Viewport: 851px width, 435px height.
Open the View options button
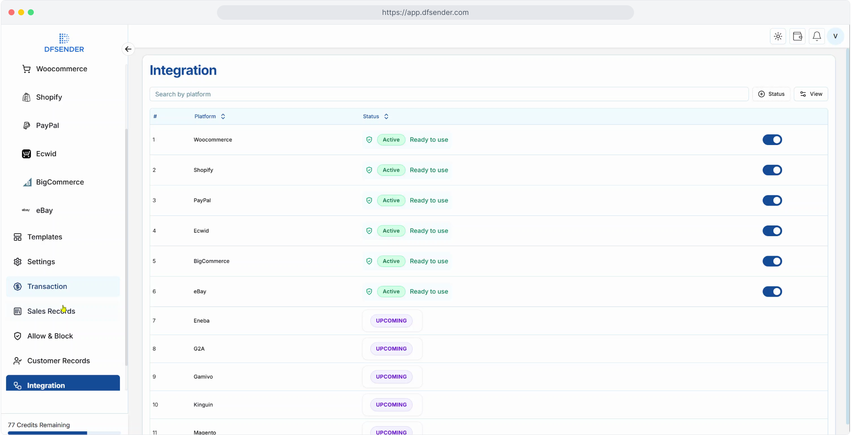(x=811, y=94)
